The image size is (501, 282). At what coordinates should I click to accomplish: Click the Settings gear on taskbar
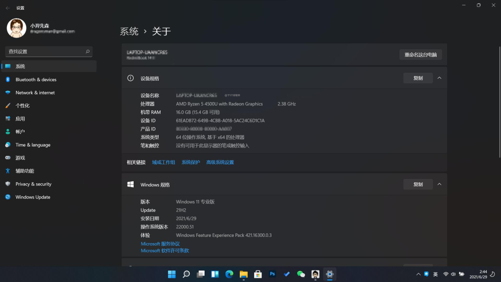click(330, 274)
